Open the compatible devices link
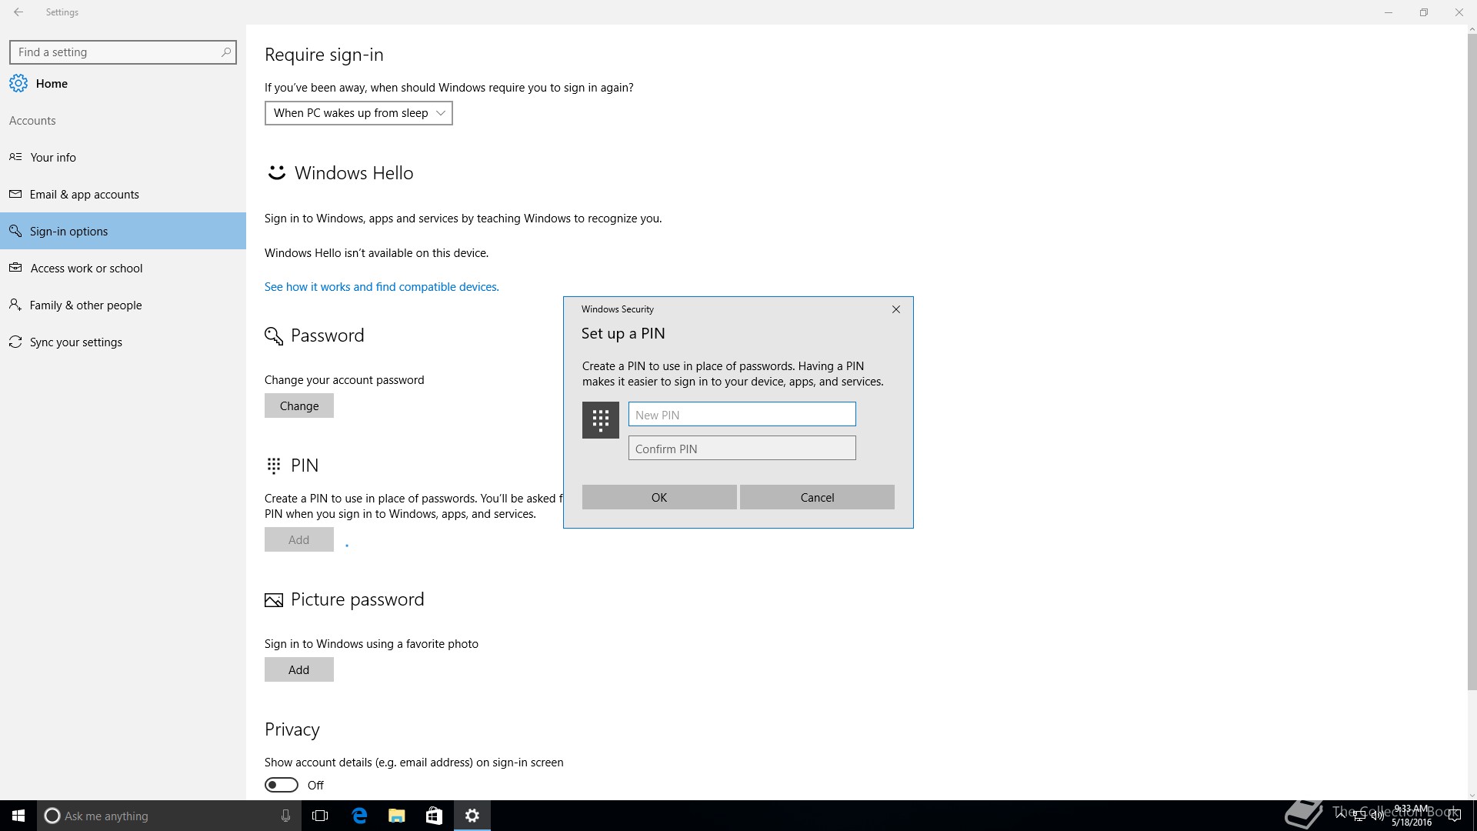The image size is (1477, 831). click(x=382, y=286)
